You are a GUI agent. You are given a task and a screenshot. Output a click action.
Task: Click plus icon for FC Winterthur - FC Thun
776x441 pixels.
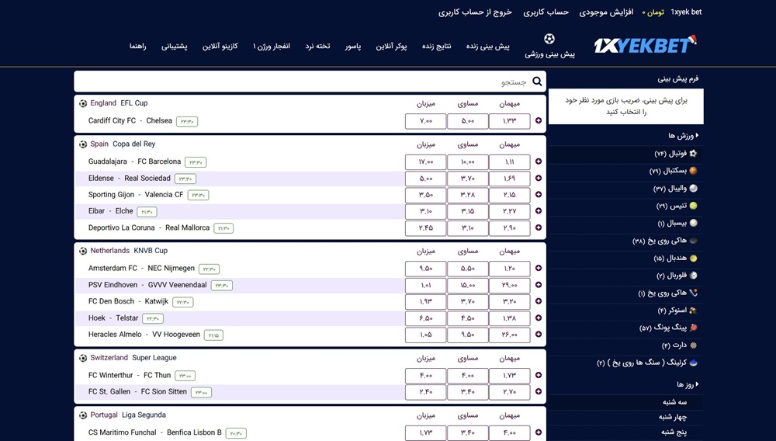(x=539, y=375)
